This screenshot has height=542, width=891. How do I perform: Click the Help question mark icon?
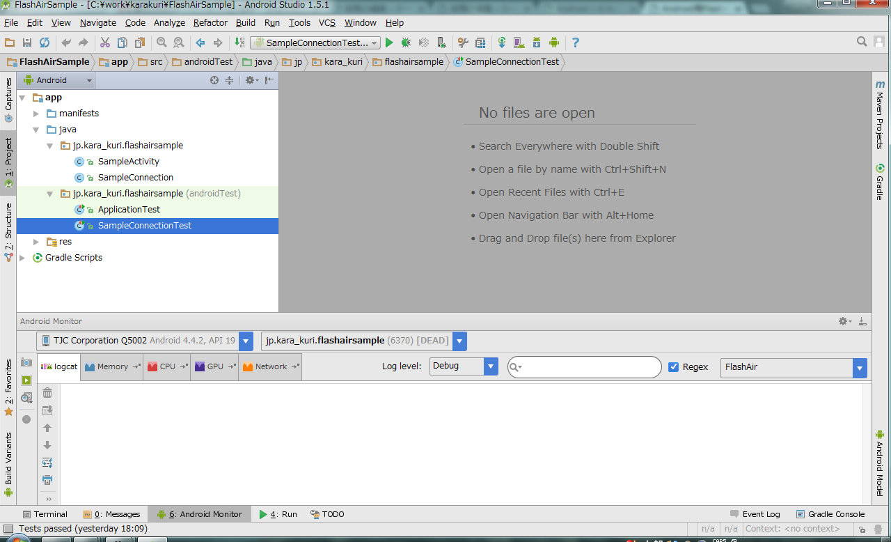click(x=575, y=42)
